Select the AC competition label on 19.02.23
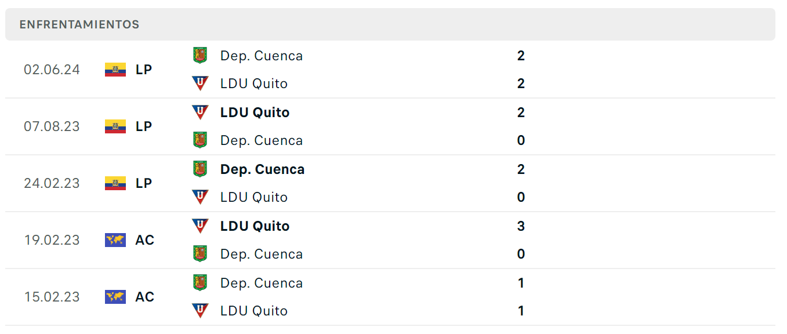The width and height of the screenshot is (787, 334). click(145, 240)
